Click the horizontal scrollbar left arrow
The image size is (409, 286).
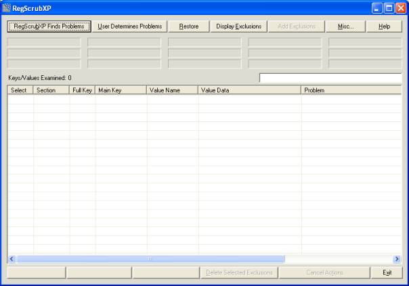pos(12,259)
